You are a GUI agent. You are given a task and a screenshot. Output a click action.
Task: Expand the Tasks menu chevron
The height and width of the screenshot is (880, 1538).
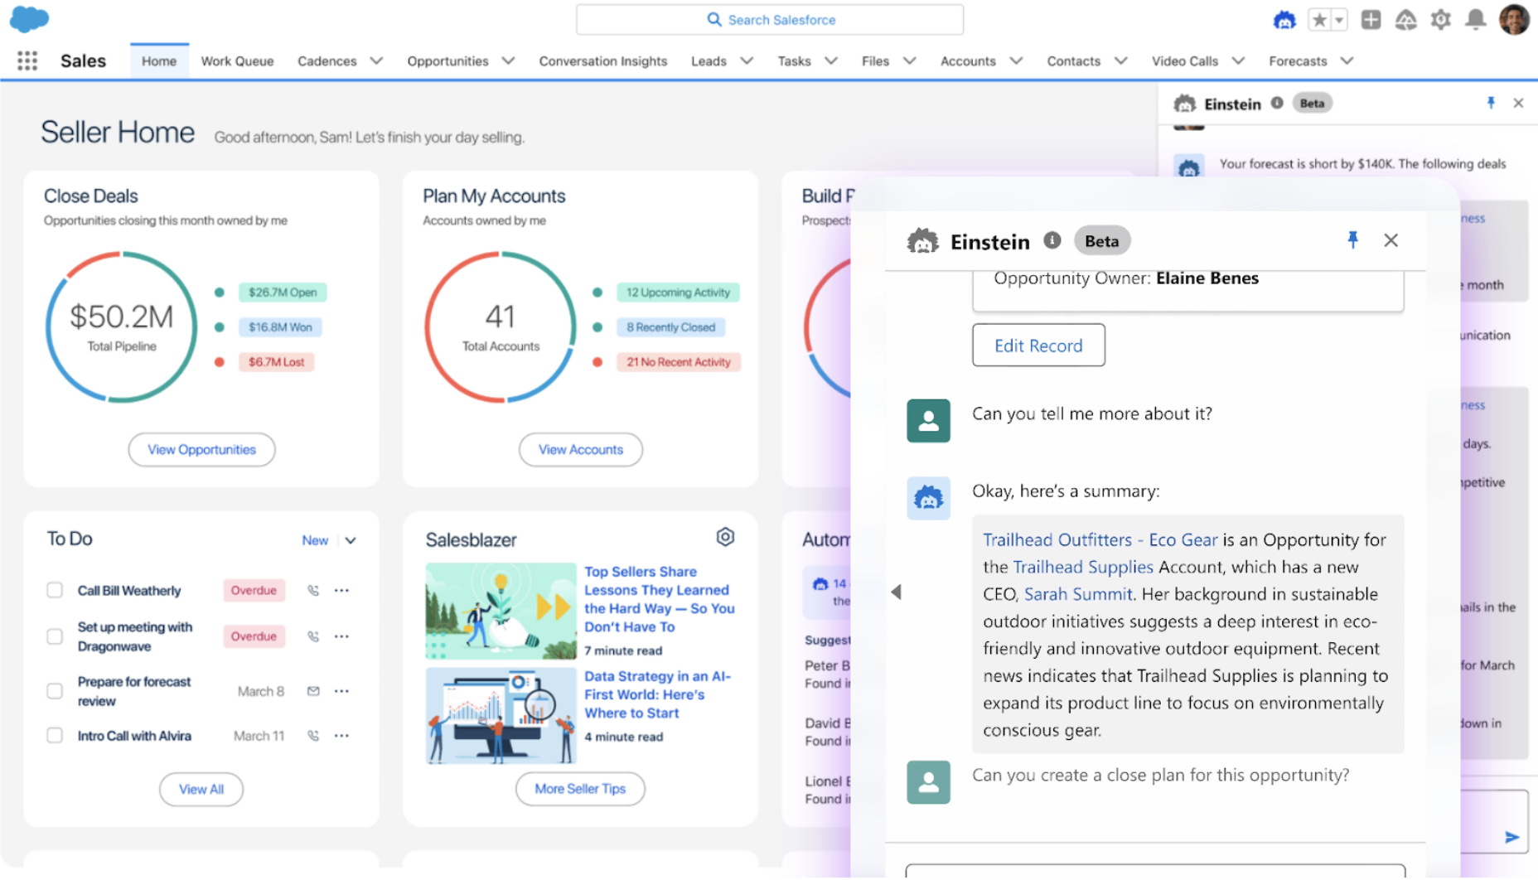click(x=830, y=60)
